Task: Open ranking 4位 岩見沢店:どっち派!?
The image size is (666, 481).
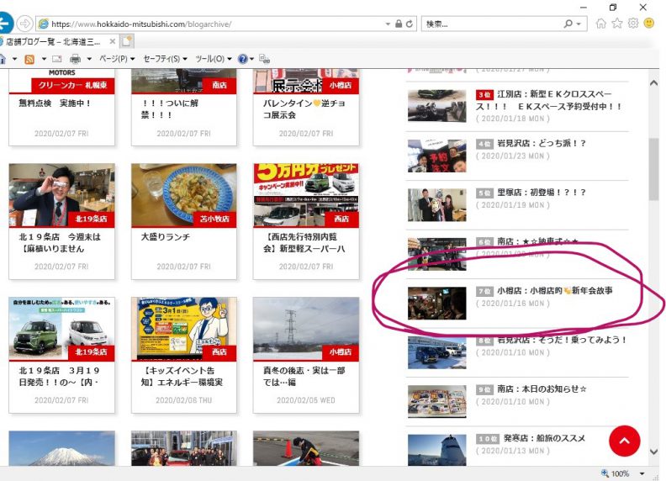Action: 542,144
